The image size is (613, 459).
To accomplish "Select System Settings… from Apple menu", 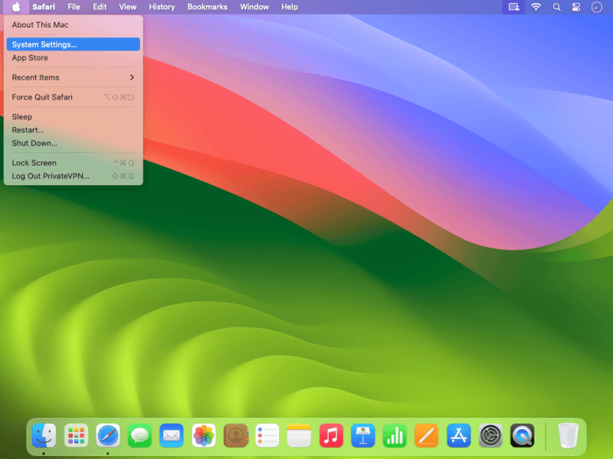I will tap(73, 44).
